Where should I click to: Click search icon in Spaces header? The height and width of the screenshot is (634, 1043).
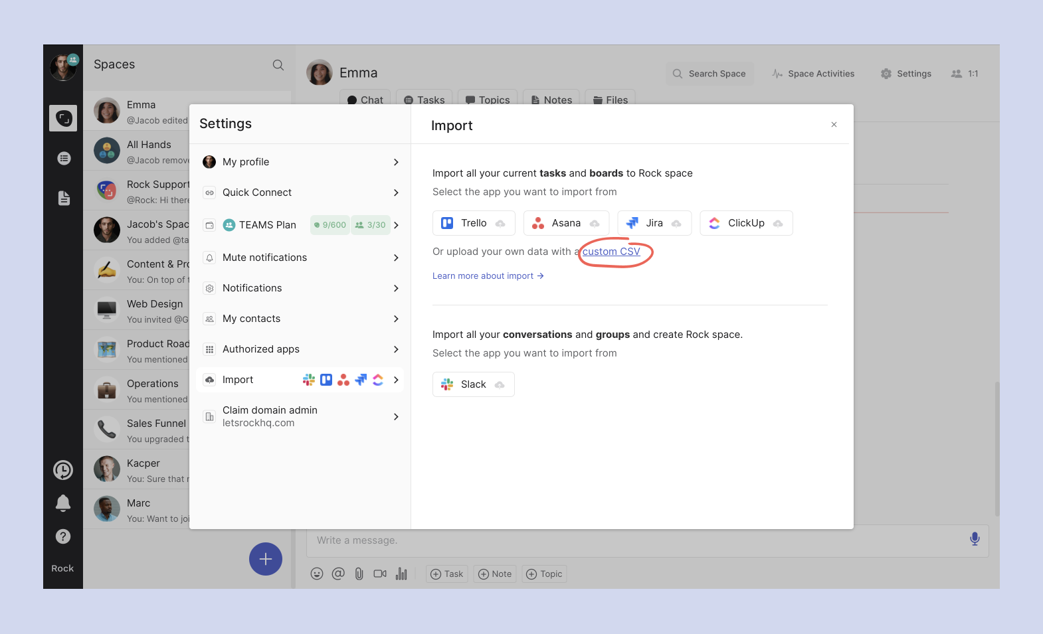tap(278, 65)
